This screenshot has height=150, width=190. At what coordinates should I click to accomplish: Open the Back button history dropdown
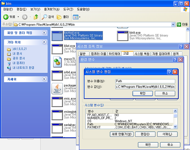pos(18,17)
